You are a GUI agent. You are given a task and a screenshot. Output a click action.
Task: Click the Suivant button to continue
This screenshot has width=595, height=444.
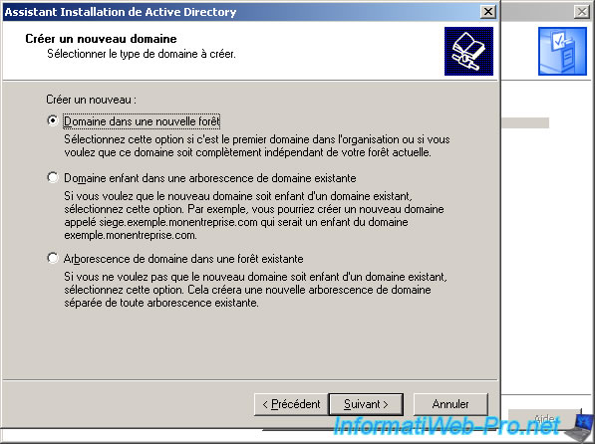[x=366, y=404]
